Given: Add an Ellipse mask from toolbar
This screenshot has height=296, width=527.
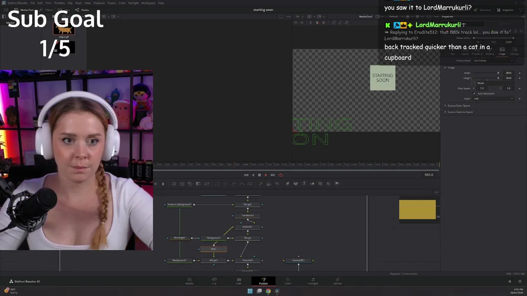Looking at the screenshot, I should pyautogui.click(x=225, y=184).
